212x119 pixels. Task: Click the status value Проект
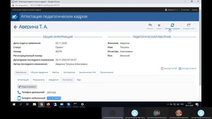(x=59, y=47)
